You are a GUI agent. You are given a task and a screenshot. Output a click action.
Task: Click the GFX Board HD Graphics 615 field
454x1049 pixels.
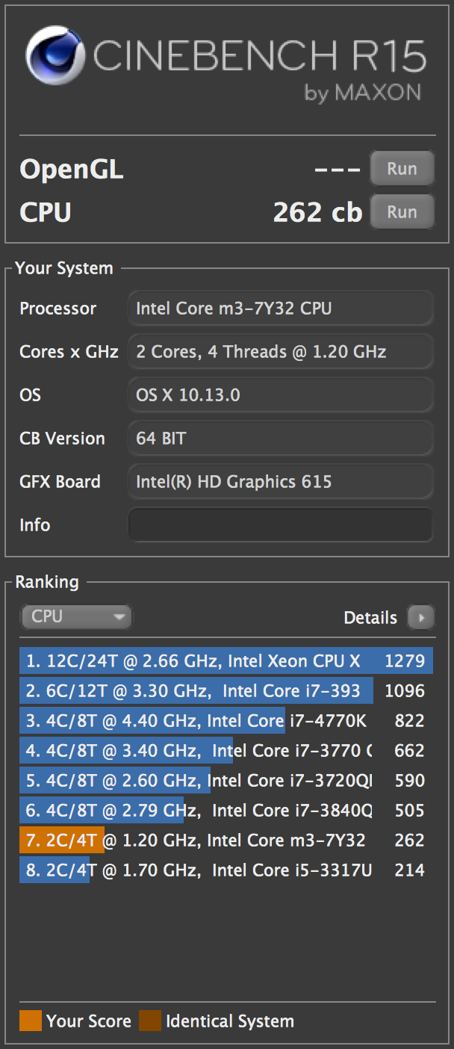pyautogui.click(x=281, y=481)
